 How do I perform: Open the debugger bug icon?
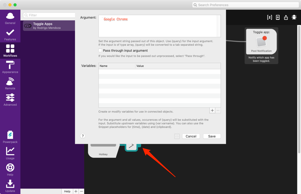294,17
